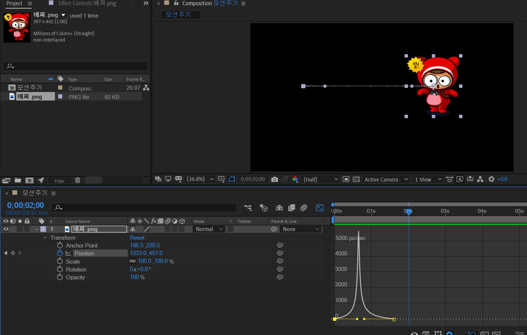Click the viewer current time 0;00;02;00

(253, 179)
